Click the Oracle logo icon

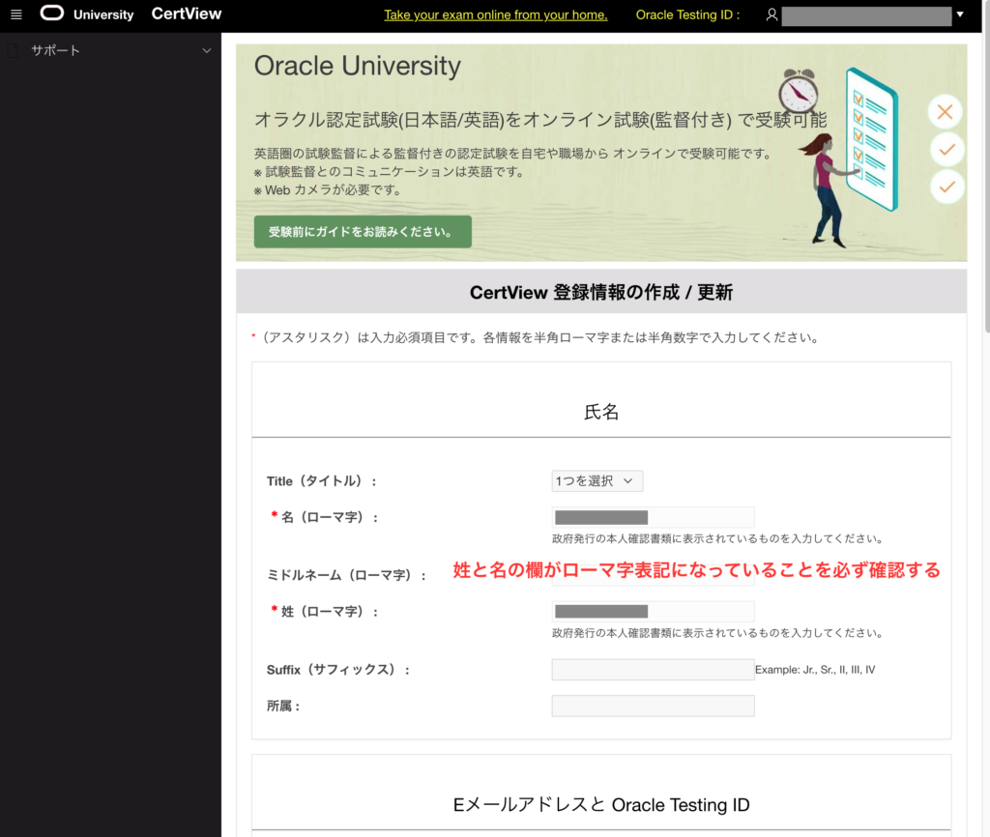coord(52,14)
